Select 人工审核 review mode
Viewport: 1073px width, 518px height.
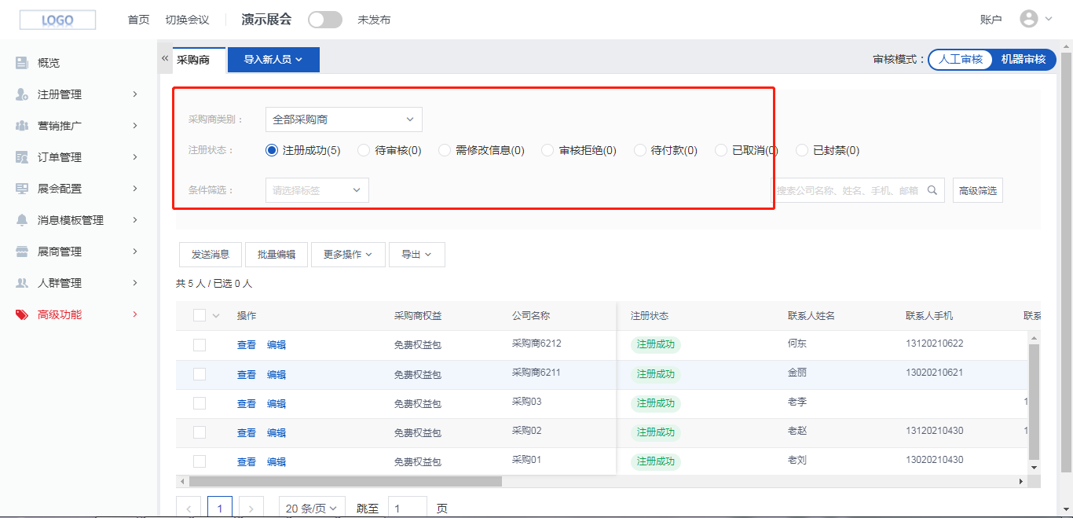tap(961, 60)
